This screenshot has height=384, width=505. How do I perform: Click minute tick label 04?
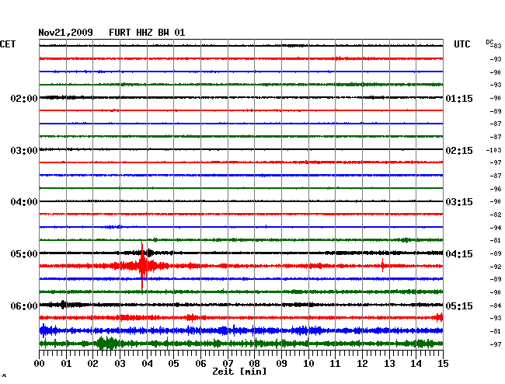[x=147, y=364]
